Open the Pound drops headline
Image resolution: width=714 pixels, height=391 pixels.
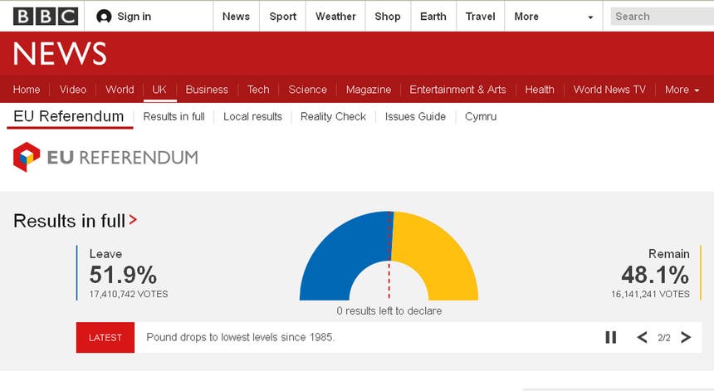[240, 337]
